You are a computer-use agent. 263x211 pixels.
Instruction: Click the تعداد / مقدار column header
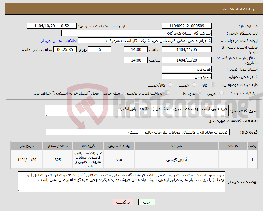pos(58,146)
